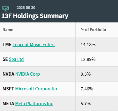Click the META ticker symbol

pyautogui.click(x=8, y=104)
